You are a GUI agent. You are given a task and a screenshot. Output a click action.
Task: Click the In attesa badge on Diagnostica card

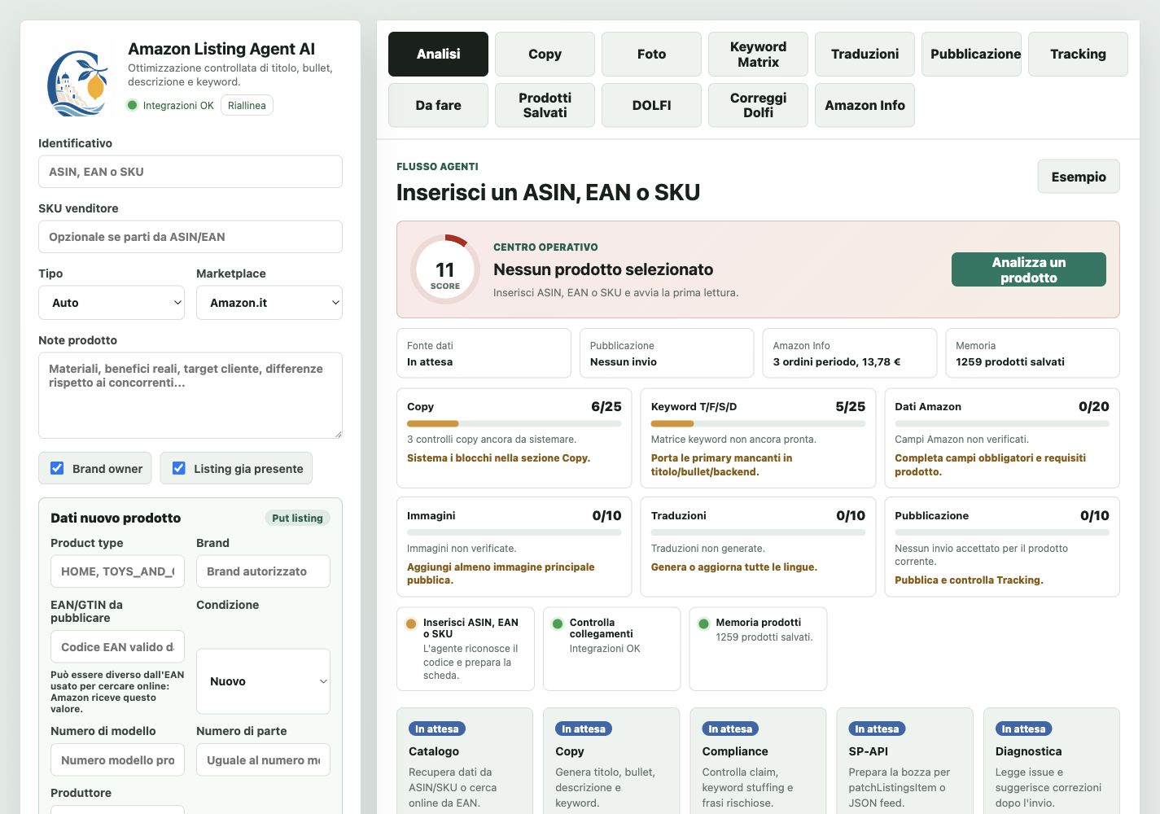[x=1023, y=729]
